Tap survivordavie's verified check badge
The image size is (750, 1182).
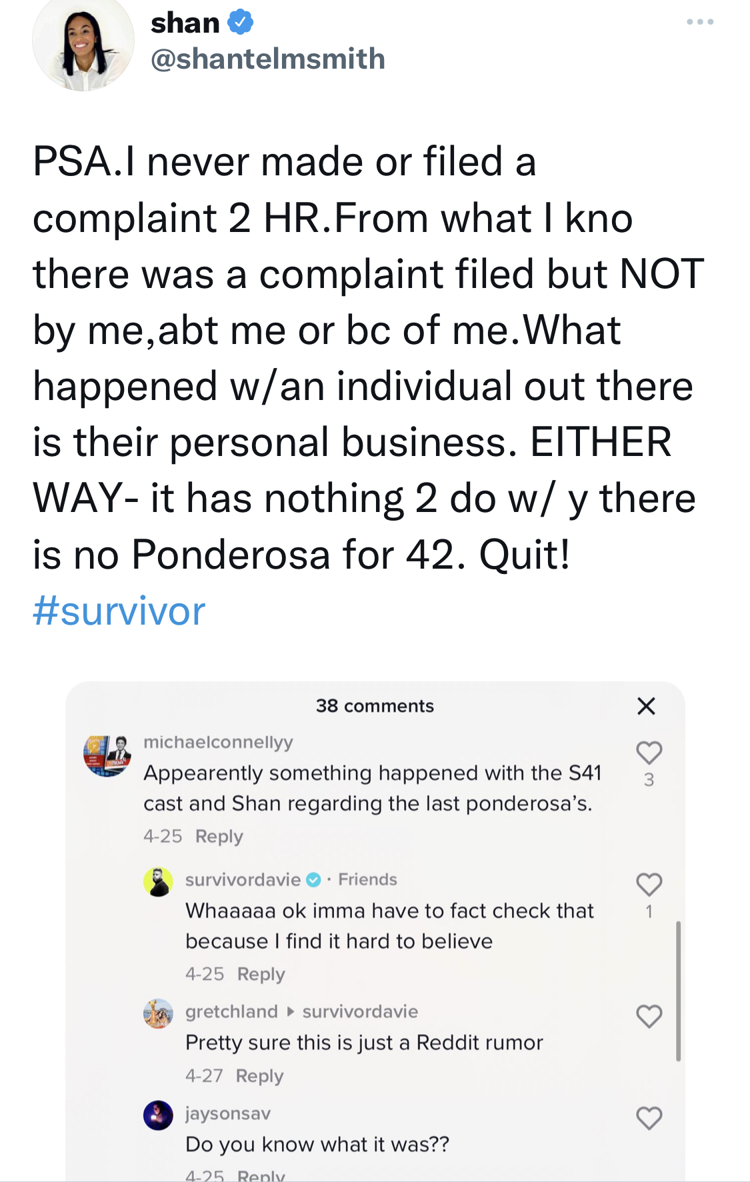pyautogui.click(x=313, y=880)
